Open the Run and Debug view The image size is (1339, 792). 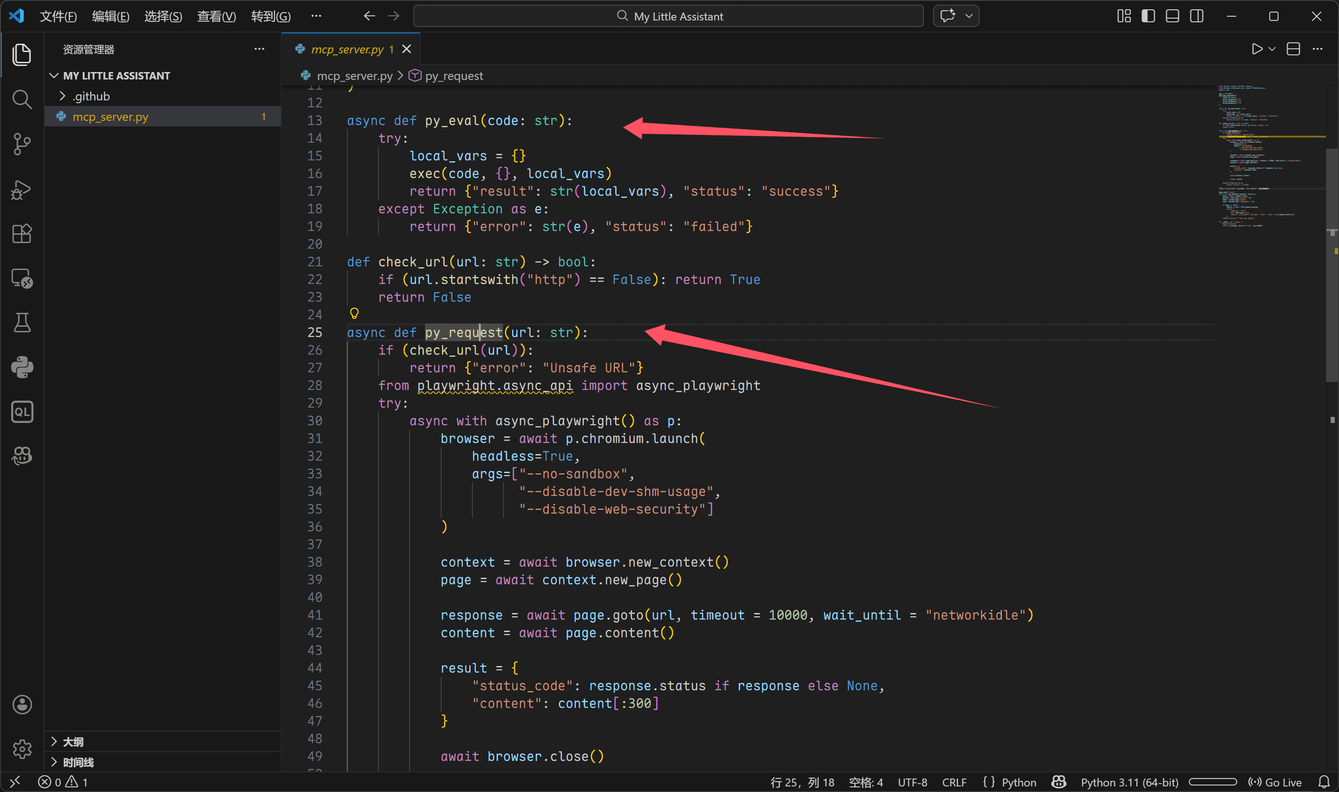coord(21,189)
